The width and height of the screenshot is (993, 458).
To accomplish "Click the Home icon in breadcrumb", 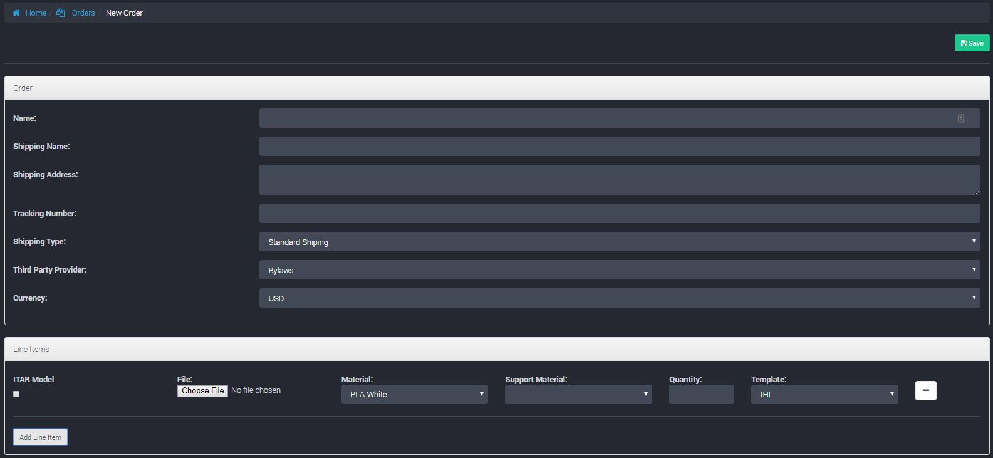I will pos(16,13).
